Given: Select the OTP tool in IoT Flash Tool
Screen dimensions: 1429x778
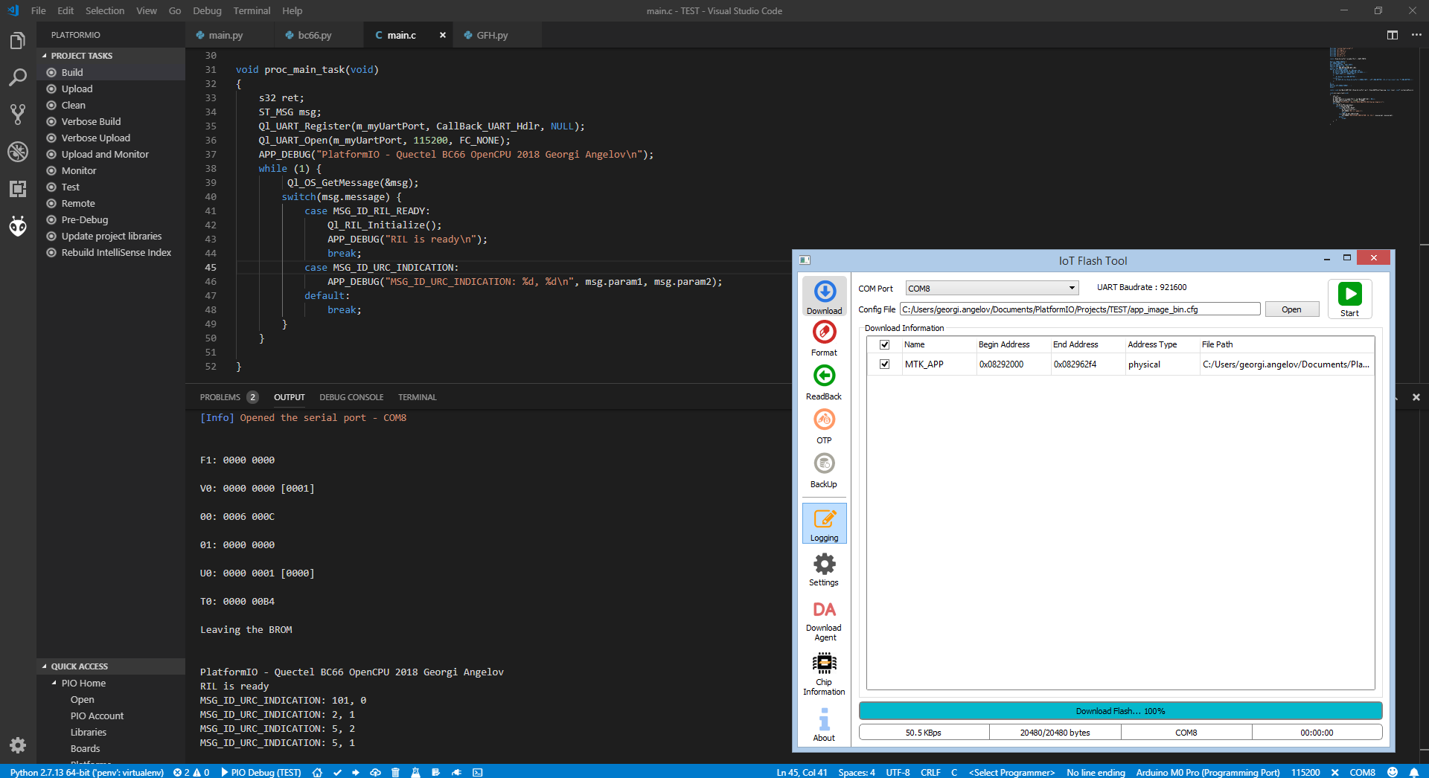Looking at the screenshot, I should click(824, 427).
